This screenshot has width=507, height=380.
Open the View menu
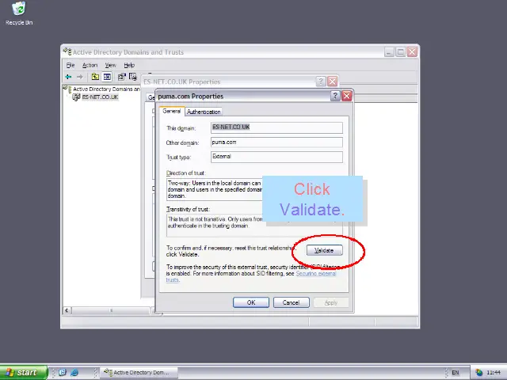tap(110, 65)
